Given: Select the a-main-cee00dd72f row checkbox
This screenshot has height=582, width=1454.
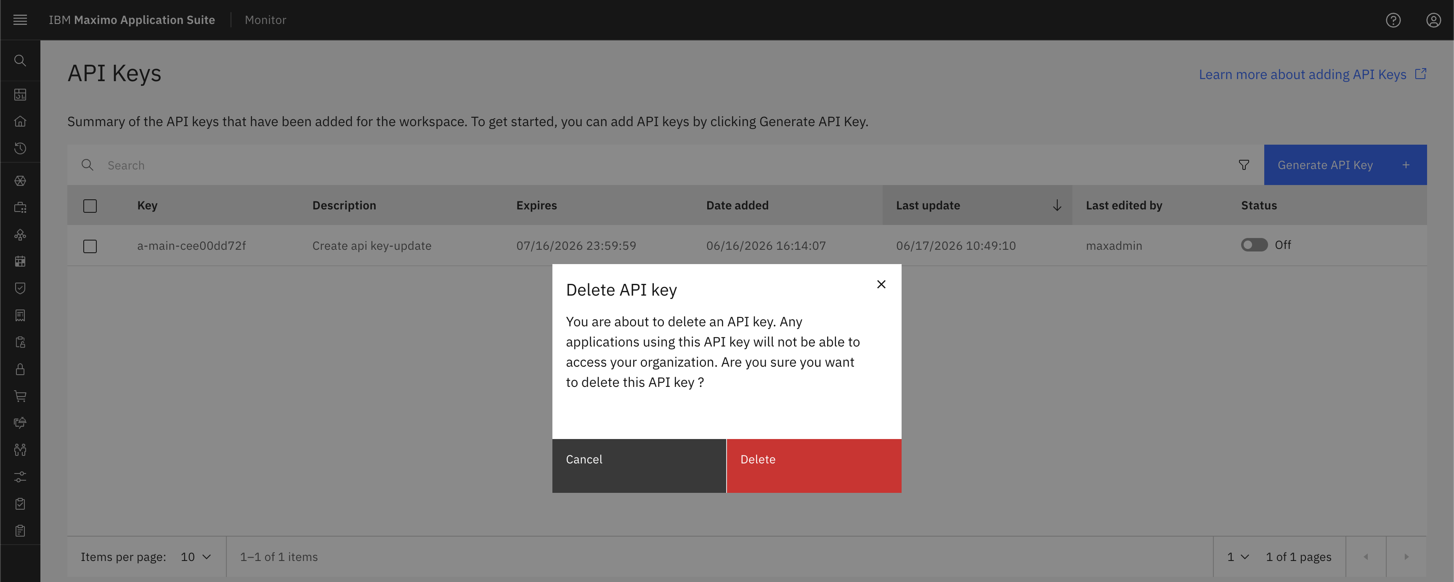Looking at the screenshot, I should point(90,246).
